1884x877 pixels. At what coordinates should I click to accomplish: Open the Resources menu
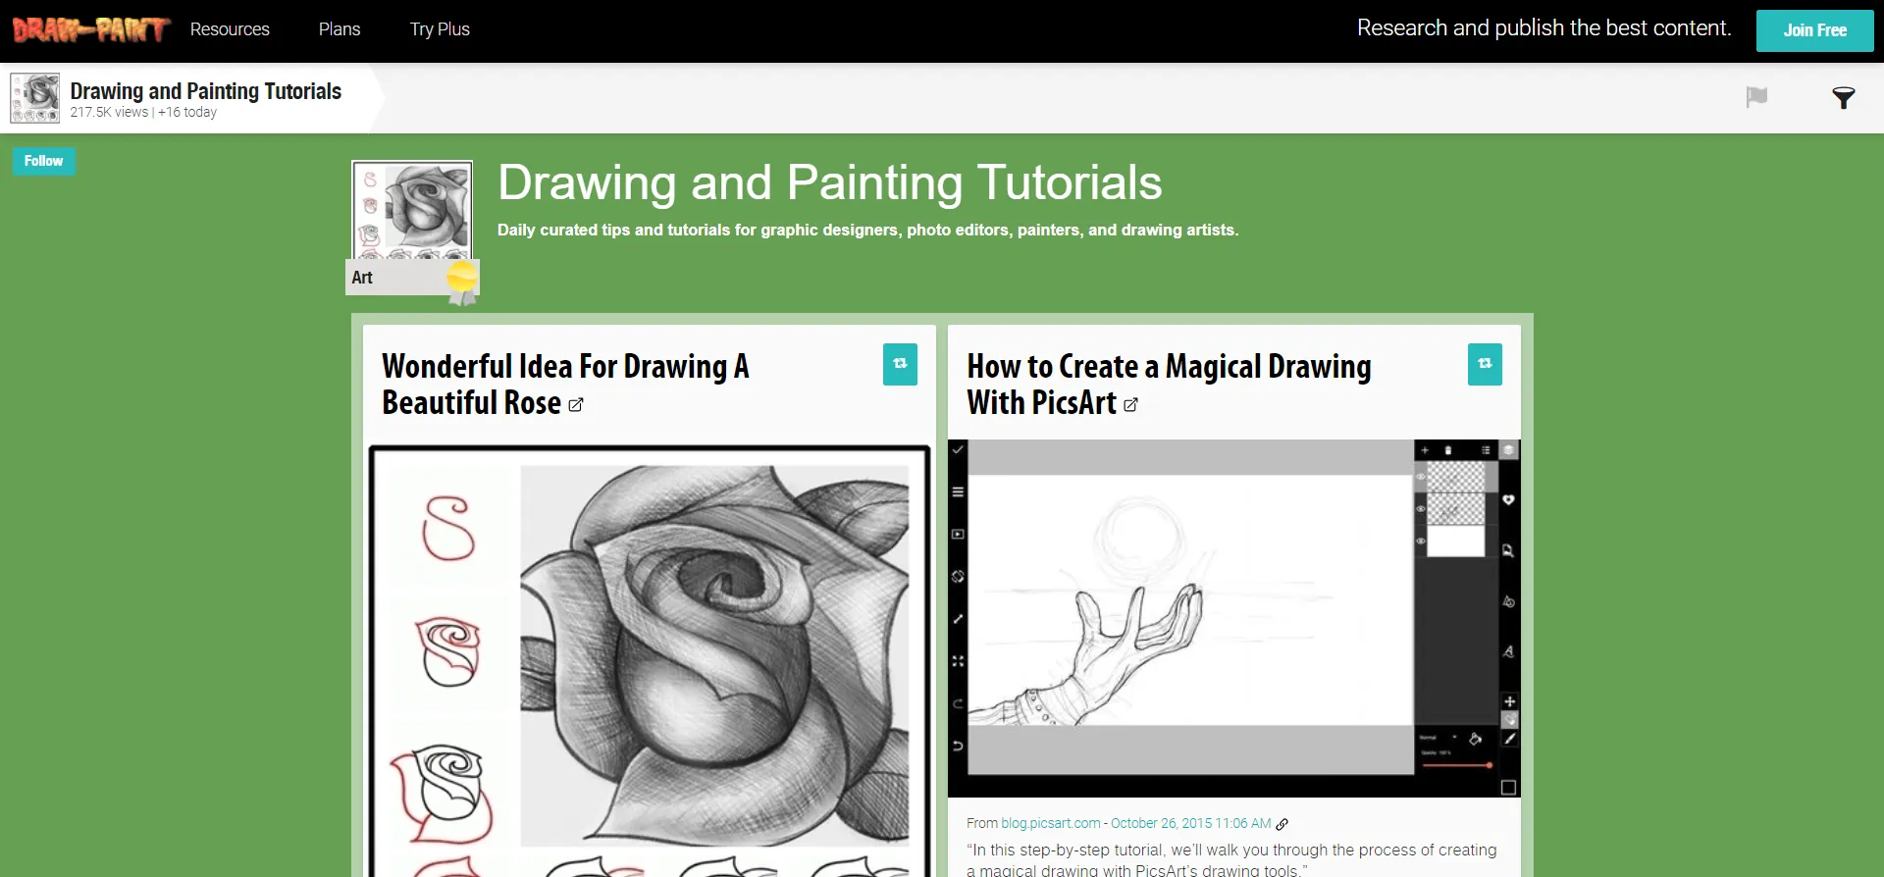[230, 29]
